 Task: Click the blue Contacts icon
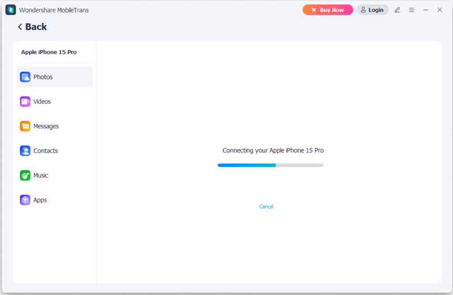click(25, 151)
